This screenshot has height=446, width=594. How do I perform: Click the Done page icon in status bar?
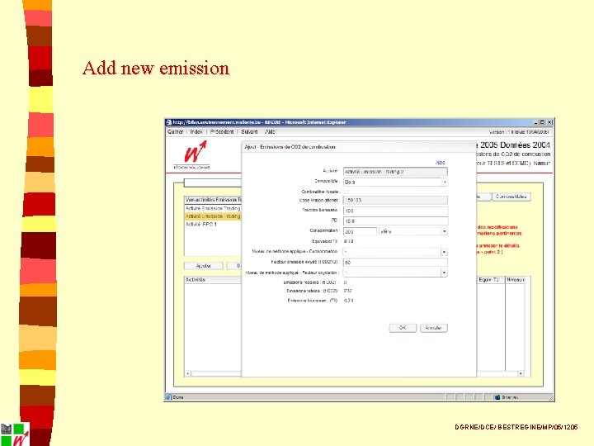point(168,397)
